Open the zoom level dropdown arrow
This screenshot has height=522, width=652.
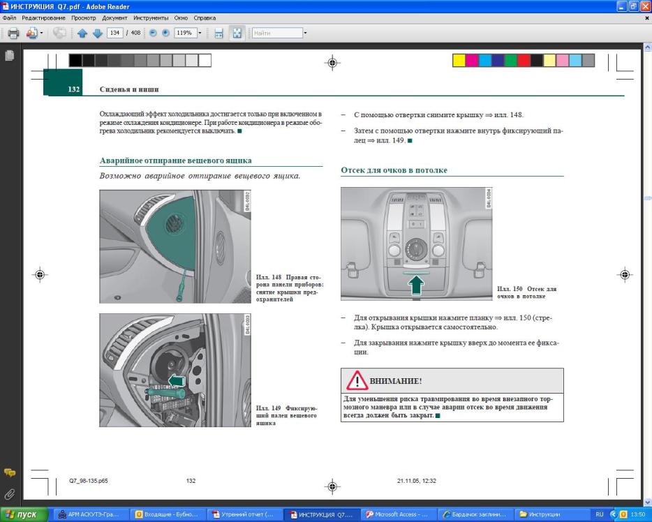[x=200, y=33]
